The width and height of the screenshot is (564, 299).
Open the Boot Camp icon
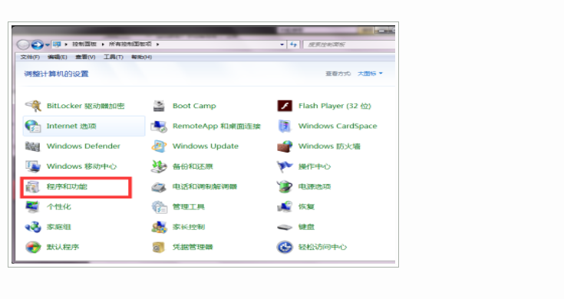pos(159,106)
